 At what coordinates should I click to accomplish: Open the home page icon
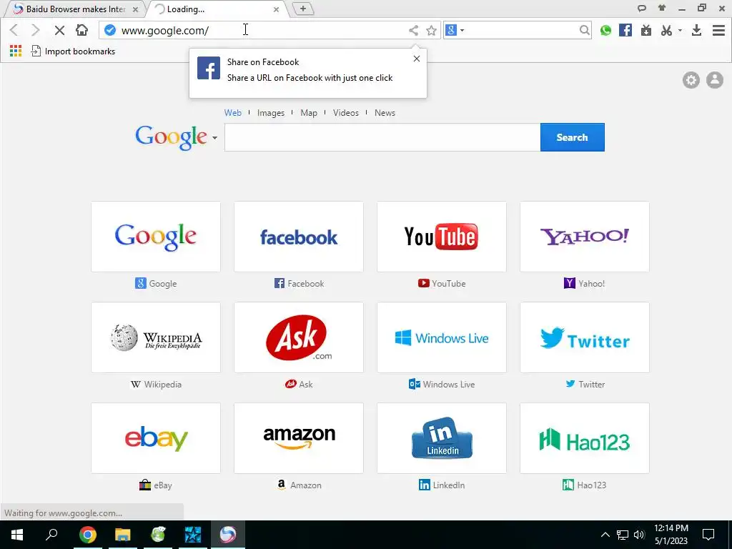(81, 30)
